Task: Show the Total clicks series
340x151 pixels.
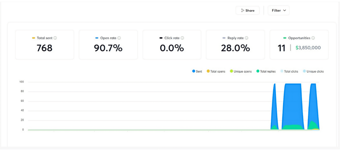Action: (x=289, y=72)
